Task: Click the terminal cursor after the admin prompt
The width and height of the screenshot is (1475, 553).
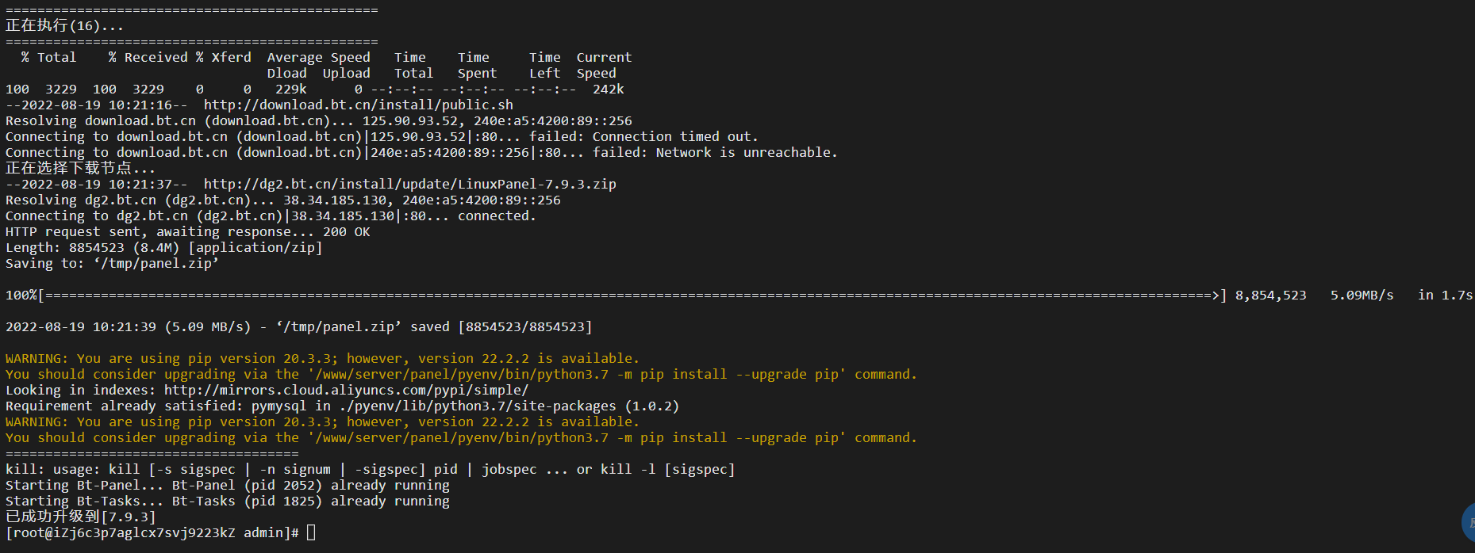Action: (311, 532)
